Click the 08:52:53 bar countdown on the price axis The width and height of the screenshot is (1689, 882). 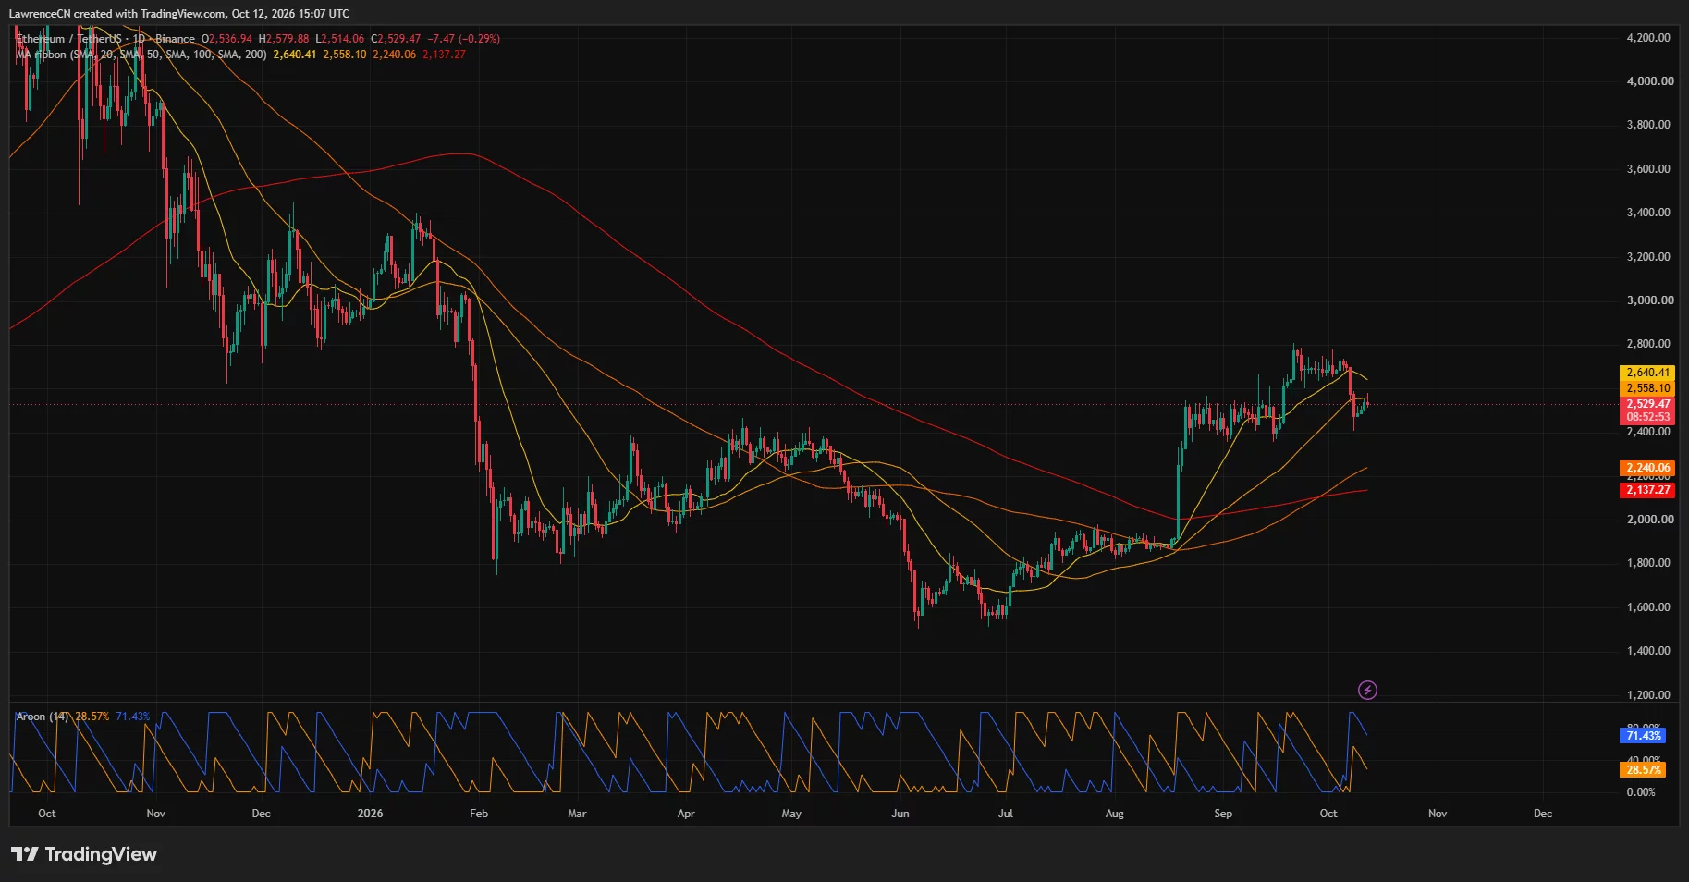click(1648, 417)
